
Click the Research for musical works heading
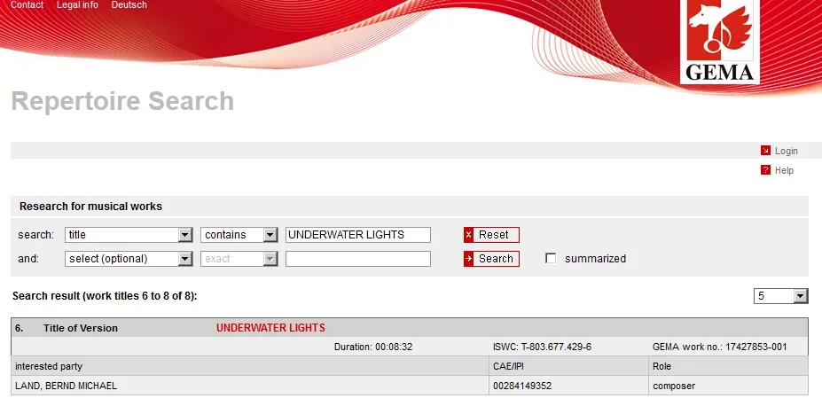click(90, 207)
